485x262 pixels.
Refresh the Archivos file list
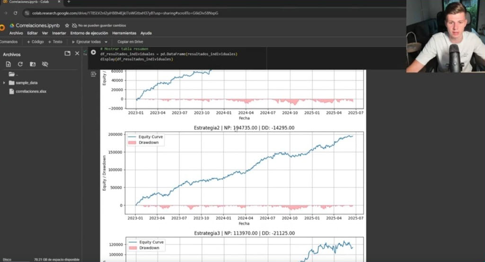tap(20, 64)
